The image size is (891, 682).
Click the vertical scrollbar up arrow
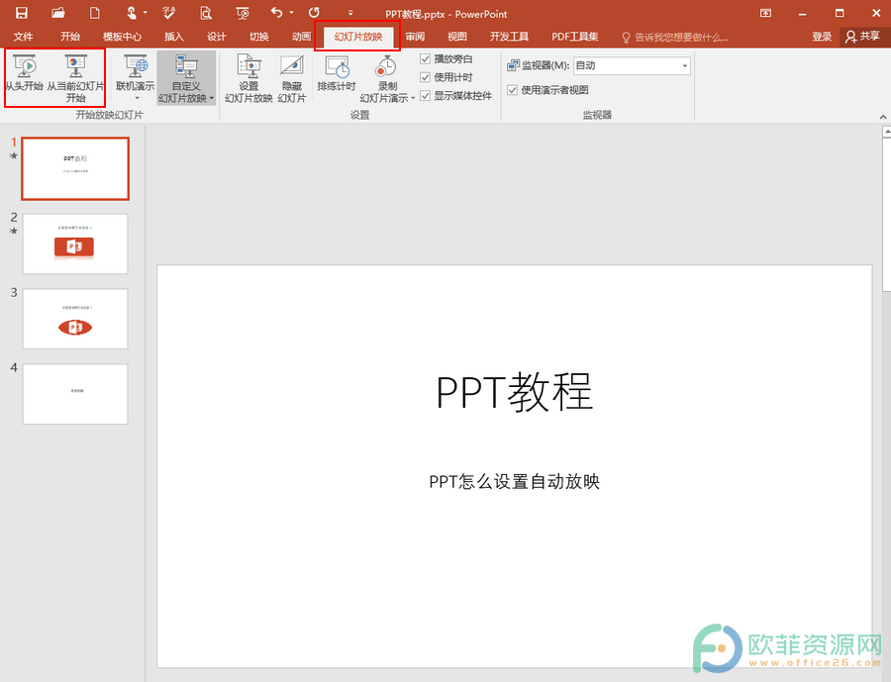tap(886, 132)
